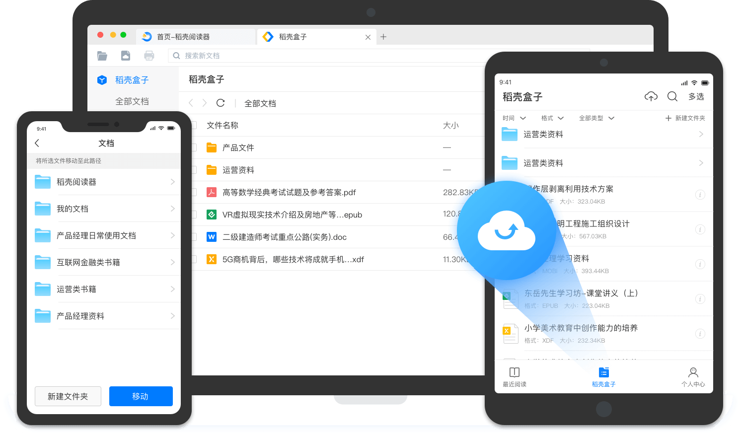The width and height of the screenshot is (741, 435).
Task: Go back with laptop navigation arrow
Action: 191,103
